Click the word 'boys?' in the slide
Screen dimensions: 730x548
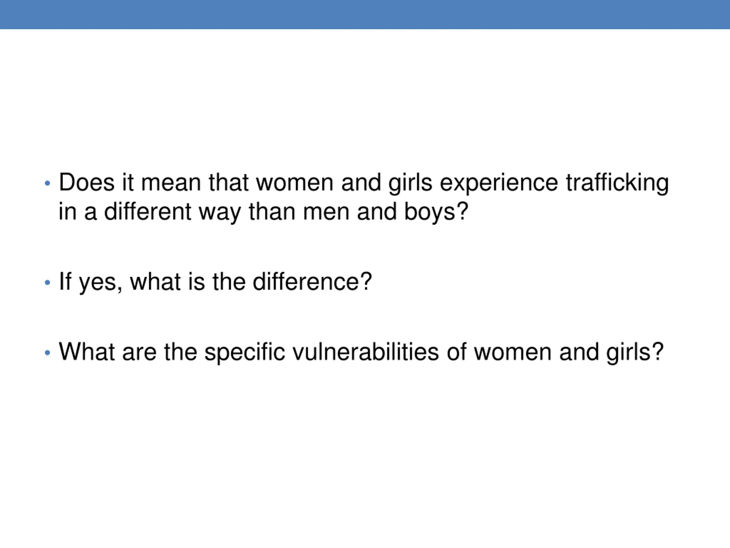(436, 212)
